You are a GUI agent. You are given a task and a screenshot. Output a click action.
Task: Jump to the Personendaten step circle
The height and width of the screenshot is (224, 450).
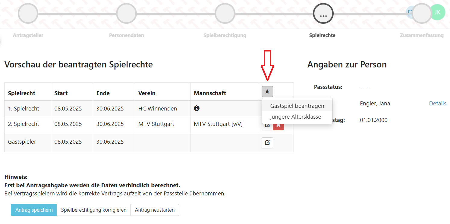pos(126,14)
